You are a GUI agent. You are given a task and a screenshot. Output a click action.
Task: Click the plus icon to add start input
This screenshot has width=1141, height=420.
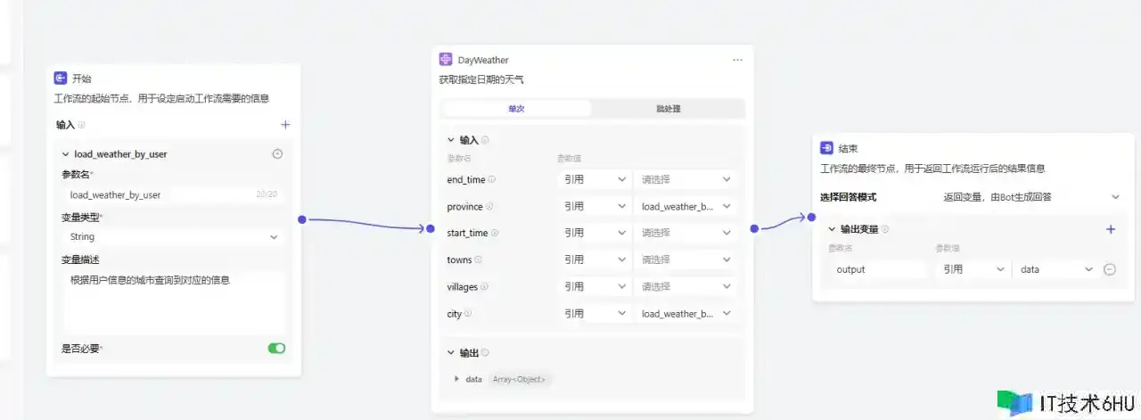coord(285,126)
